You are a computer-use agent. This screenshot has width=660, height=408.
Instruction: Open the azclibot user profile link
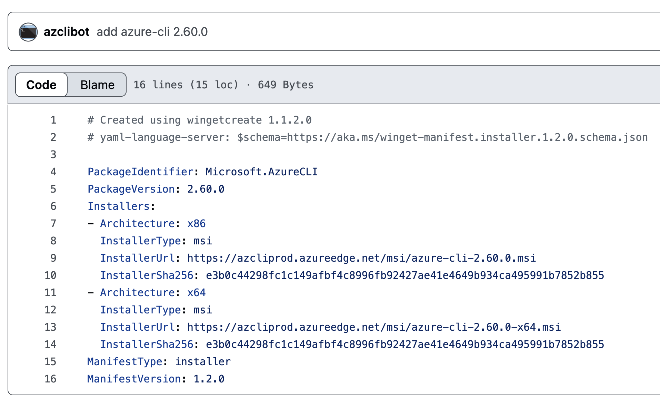[67, 32]
